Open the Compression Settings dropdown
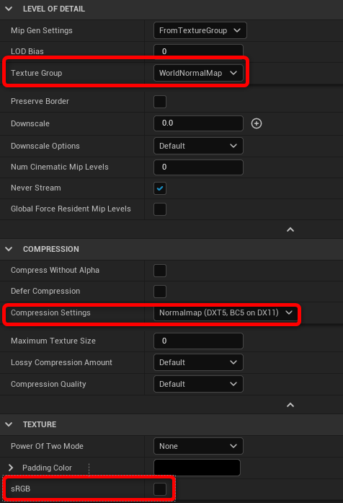 pos(226,312)
